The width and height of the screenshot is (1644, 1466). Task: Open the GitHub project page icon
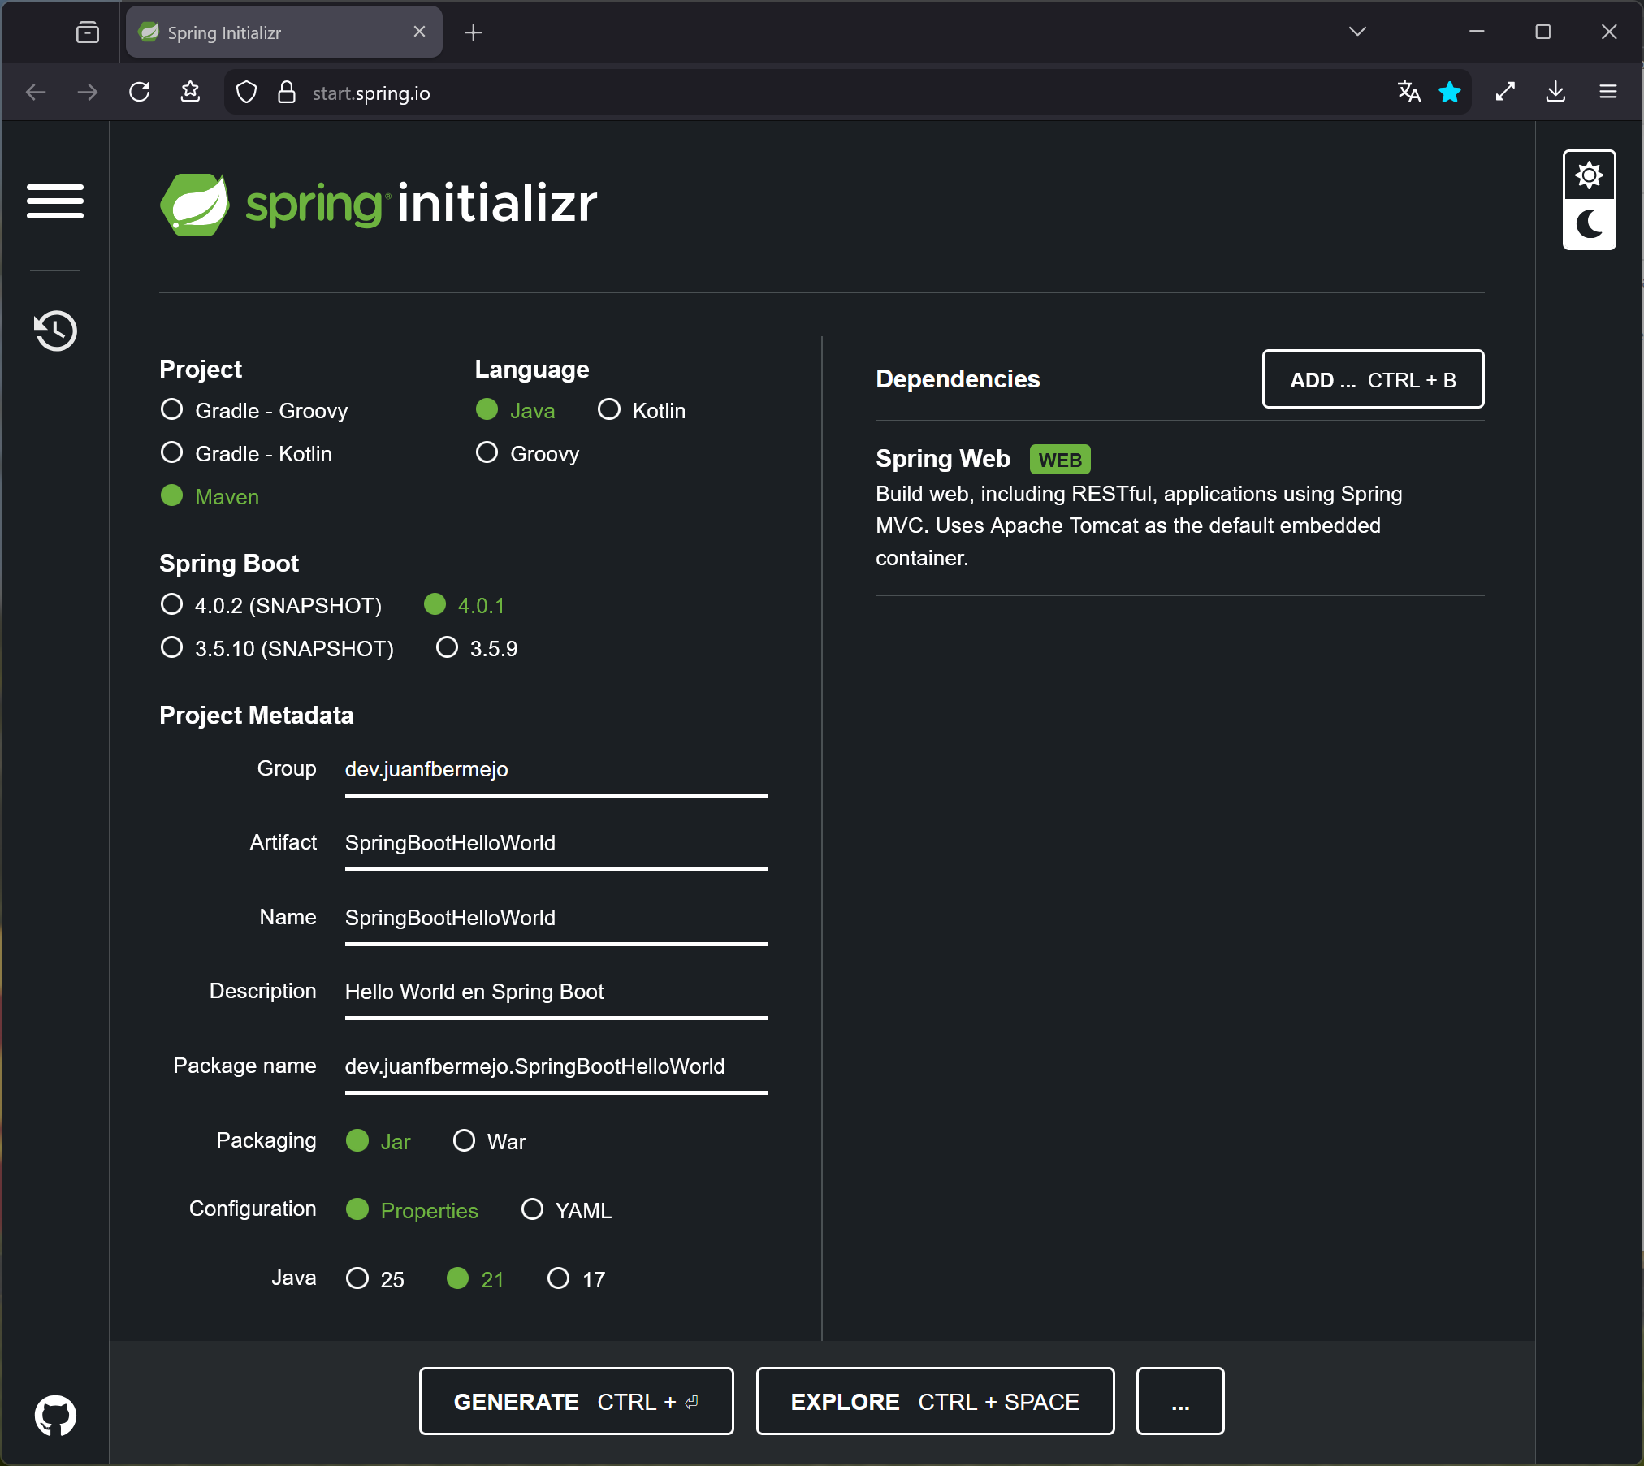tap(54, 1415)
